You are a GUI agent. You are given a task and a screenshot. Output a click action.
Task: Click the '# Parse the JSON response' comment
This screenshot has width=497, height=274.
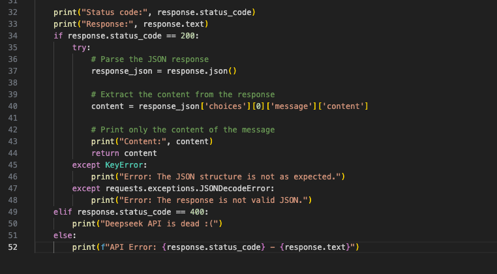(x=149, y=59)
